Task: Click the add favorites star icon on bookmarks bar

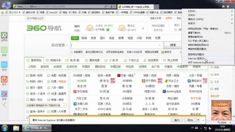Action: (x=2, y=12)
